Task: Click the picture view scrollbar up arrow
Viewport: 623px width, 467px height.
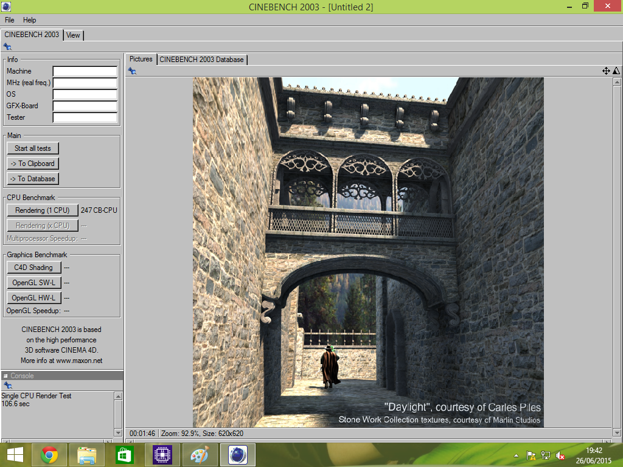Action: click(x=617, y=82)
